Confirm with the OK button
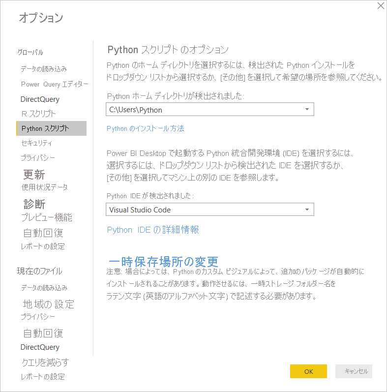The image size is (387, 392). click(x=308, y=371)
